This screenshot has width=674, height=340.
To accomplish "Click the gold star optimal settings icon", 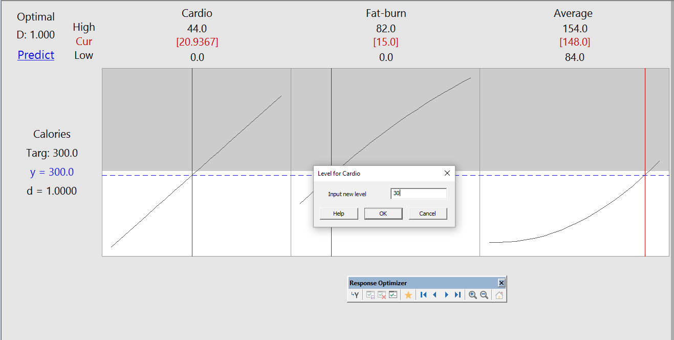I will 408,295.
